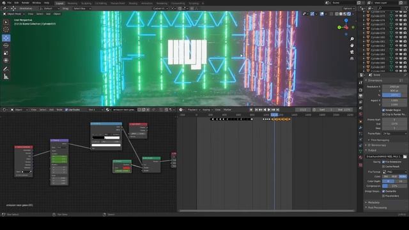Viewport: 409px width, 230px height.
Task: Jump to timeline start button
Action: click(256, 110)
